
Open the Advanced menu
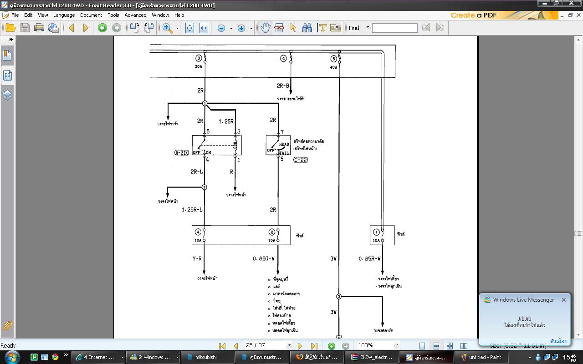tap(135, 15)
